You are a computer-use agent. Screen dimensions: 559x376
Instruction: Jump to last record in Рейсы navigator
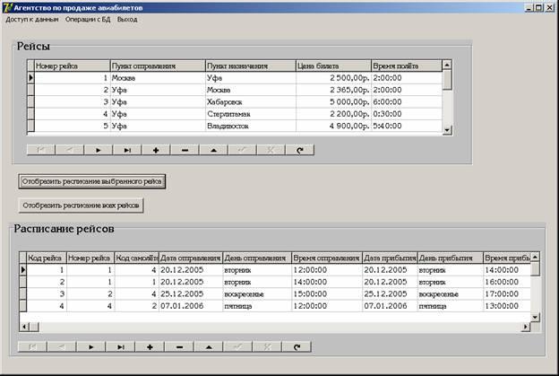click(x=126, y=150)
